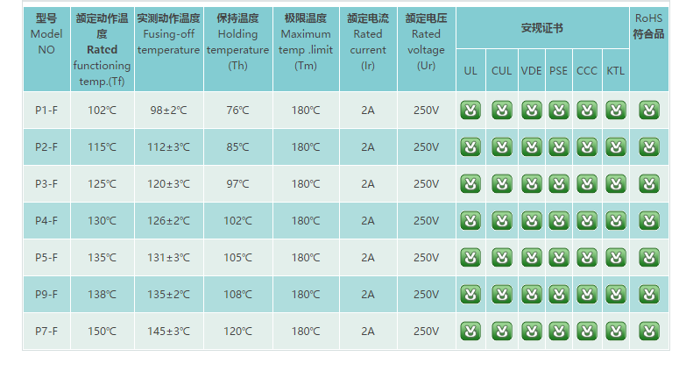Viewport: 679px width, 371px height.
Task: Click the Rated voltage (Ur) header
Action: [427, 41]
